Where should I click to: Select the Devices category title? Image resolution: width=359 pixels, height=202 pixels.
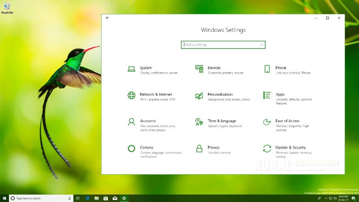tap(214, 68)
